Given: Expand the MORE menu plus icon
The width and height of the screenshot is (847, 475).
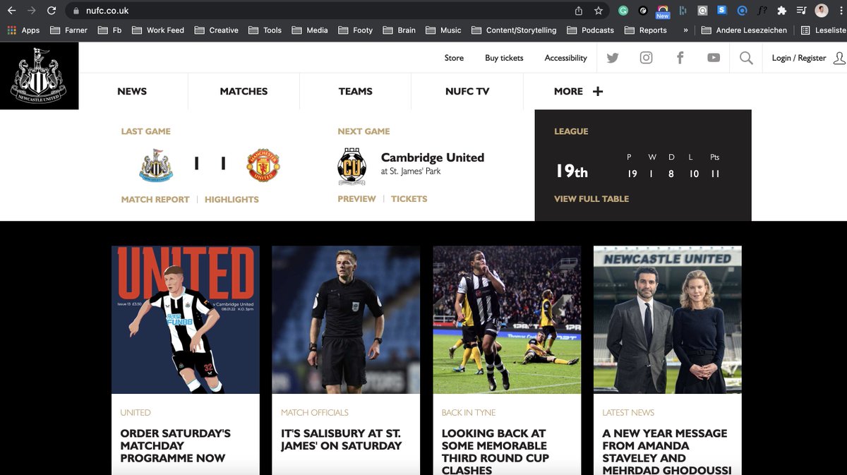Looking at the screenshot, I should coord(598,91).
